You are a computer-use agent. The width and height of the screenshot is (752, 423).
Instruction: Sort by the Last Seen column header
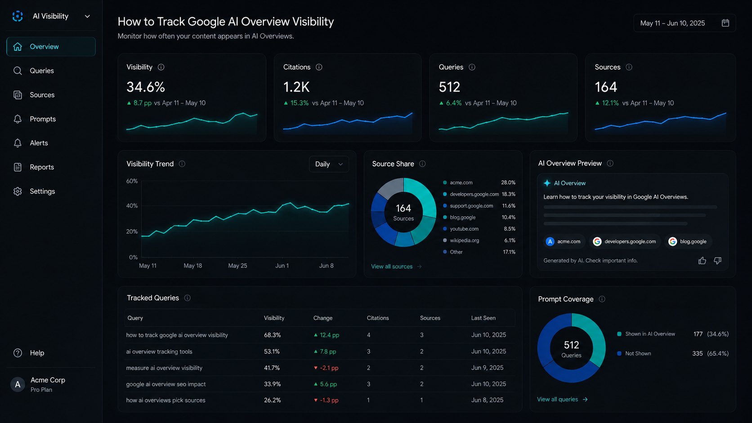tap(483, 318)
